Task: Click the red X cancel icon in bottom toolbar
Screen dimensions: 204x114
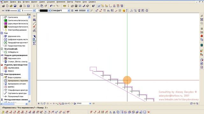Action: (x=149, y=112)
